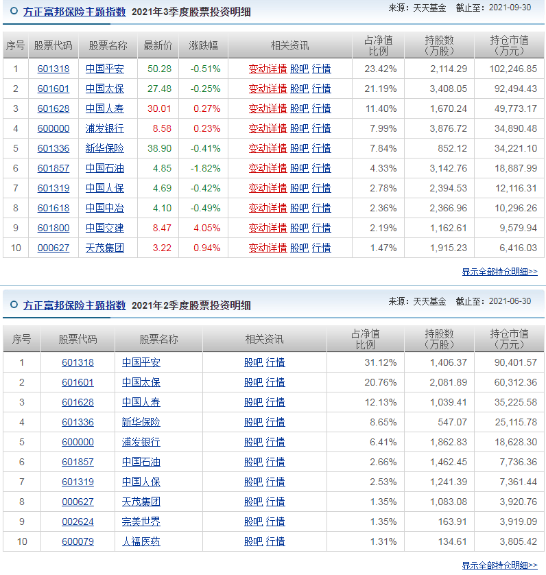Image resolution: width=546 pixels, height=575 pixels.
Task: Open stock code 601318 in Q3 table
Action: [x=54, y=69]
